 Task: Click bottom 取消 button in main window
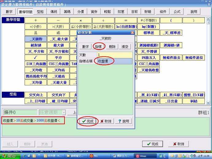coord(178,144)
